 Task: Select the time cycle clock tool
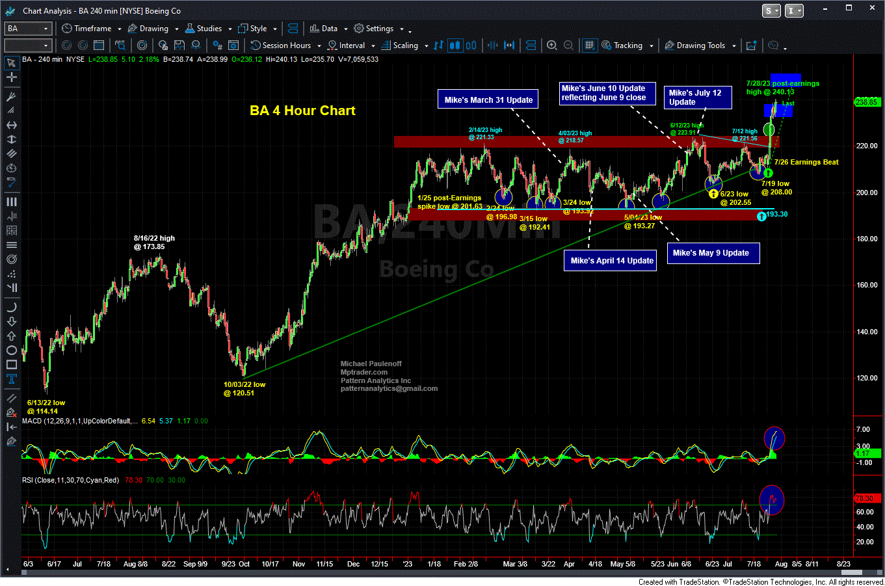pos(11,168)
